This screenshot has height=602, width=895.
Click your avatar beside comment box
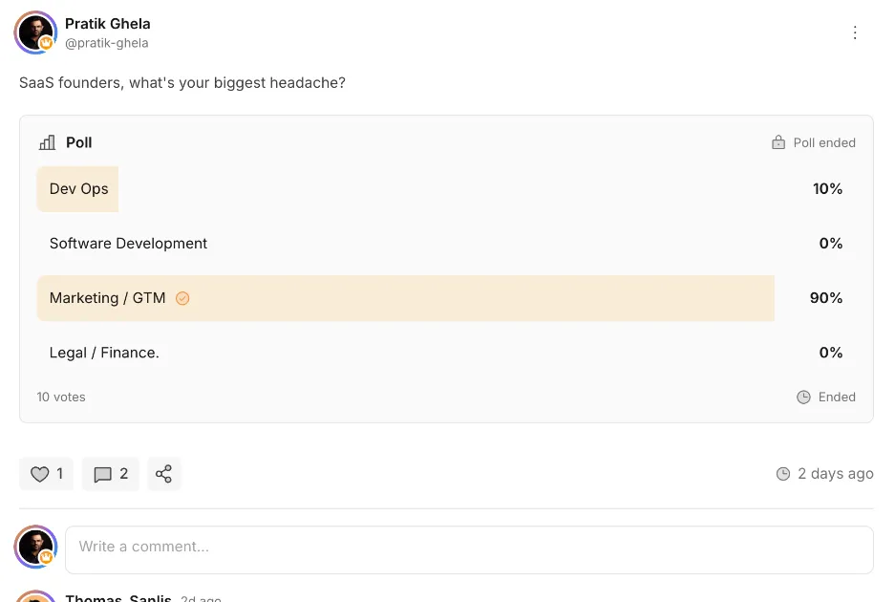[35, 547]
